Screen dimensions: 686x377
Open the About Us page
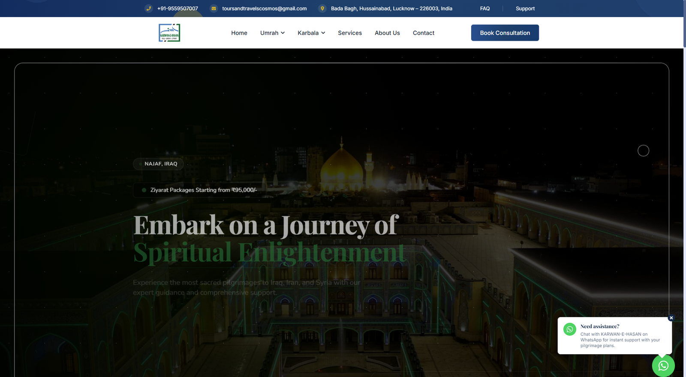pyautogui.click(x=387, y=33)
